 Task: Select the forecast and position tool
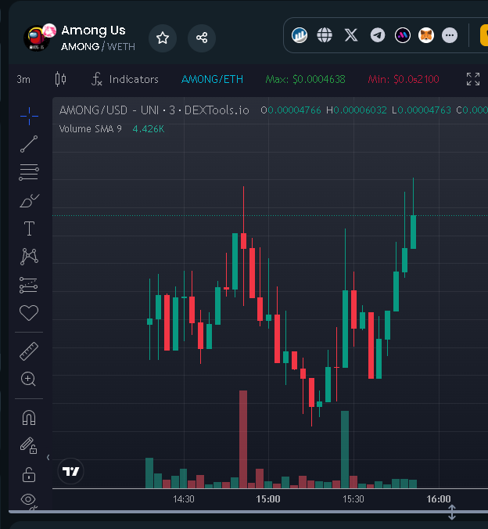pyautogui.click(x=29, y=285)
